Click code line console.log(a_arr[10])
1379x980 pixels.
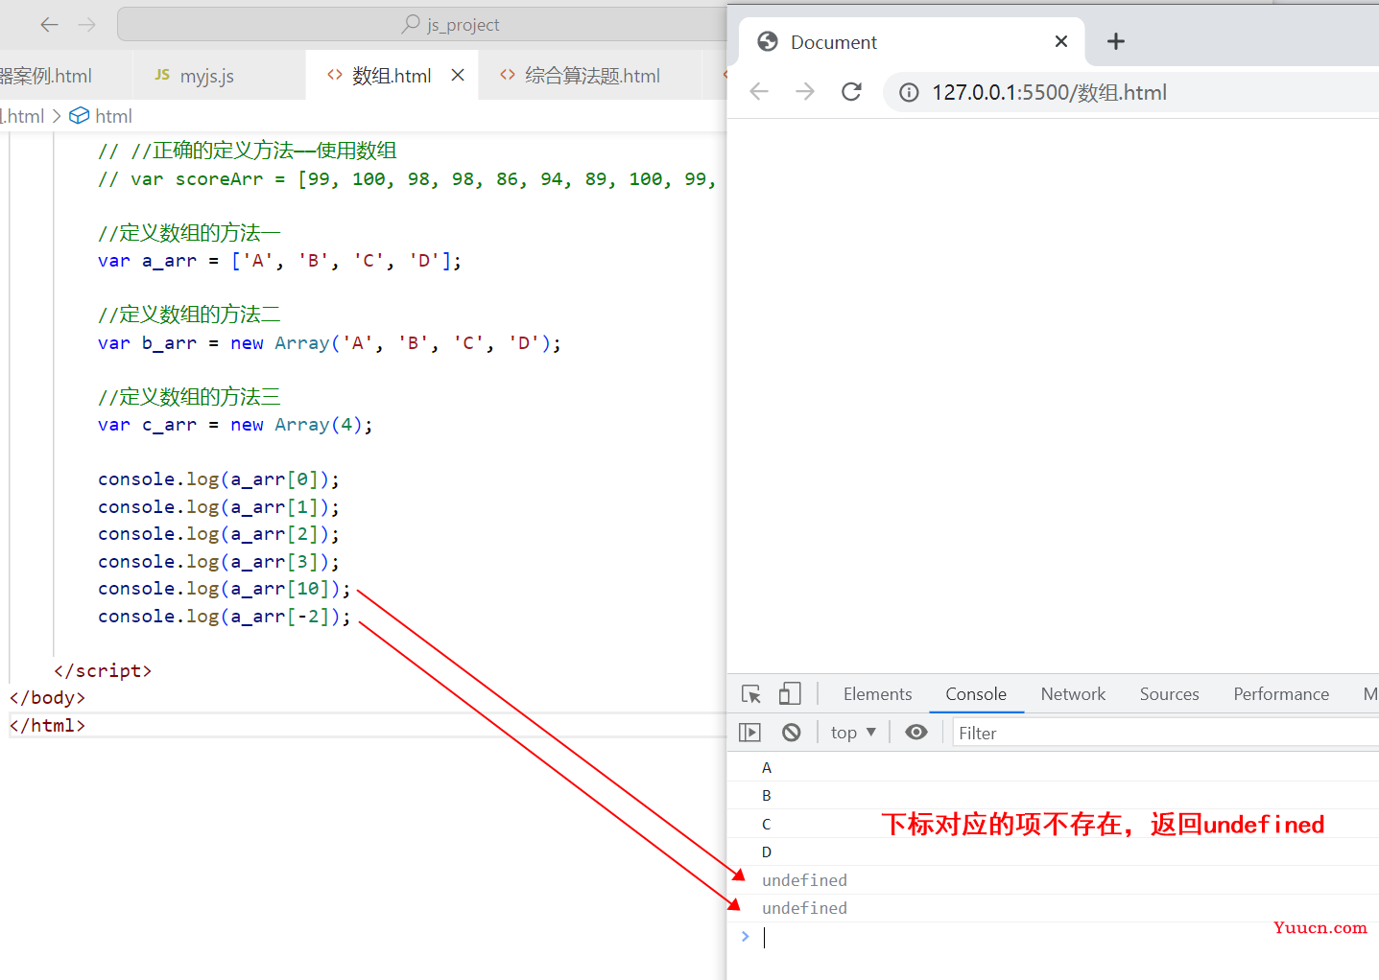[x=225, y=589]
